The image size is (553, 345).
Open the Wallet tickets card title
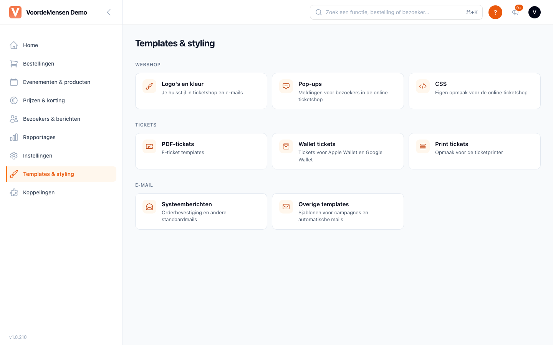click(x=317, y=144)
